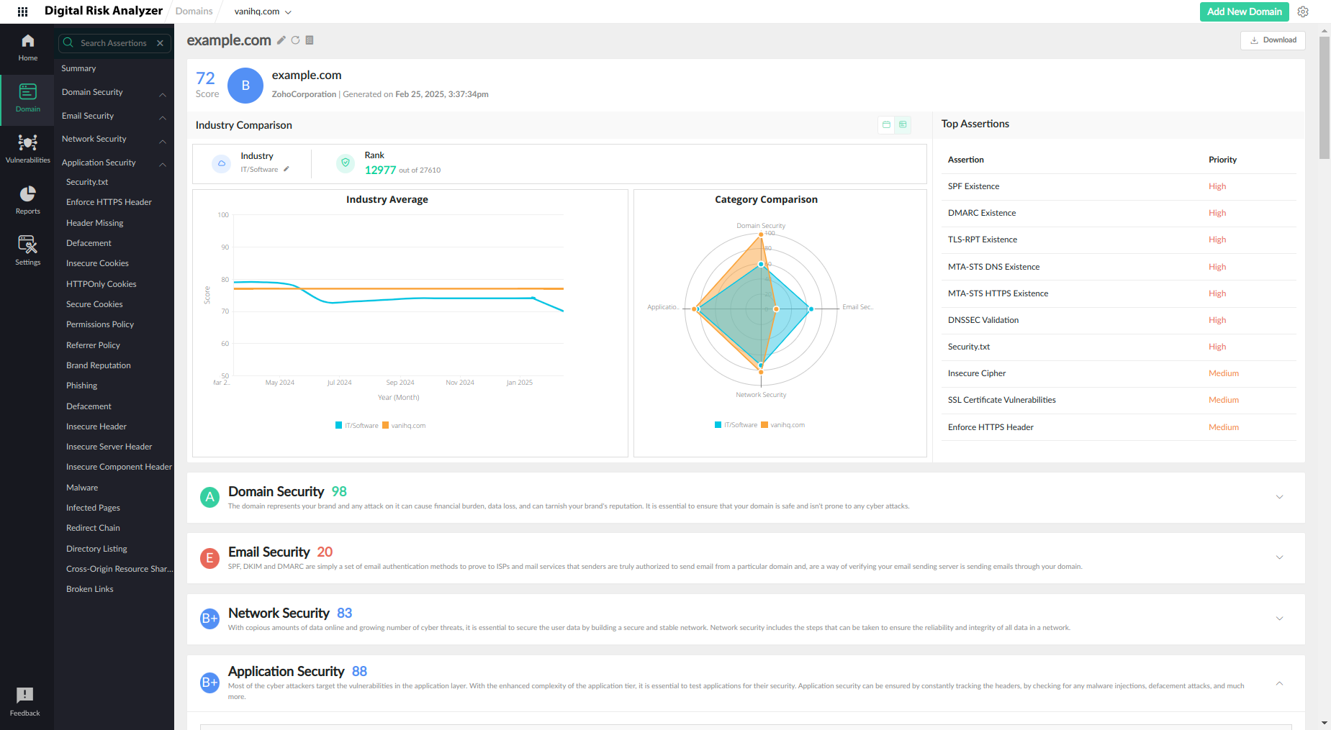The height and width of the screenshot is (730, 1331).
Task: Click the edit pencil next to example.com title
Action: pos(281,40)
